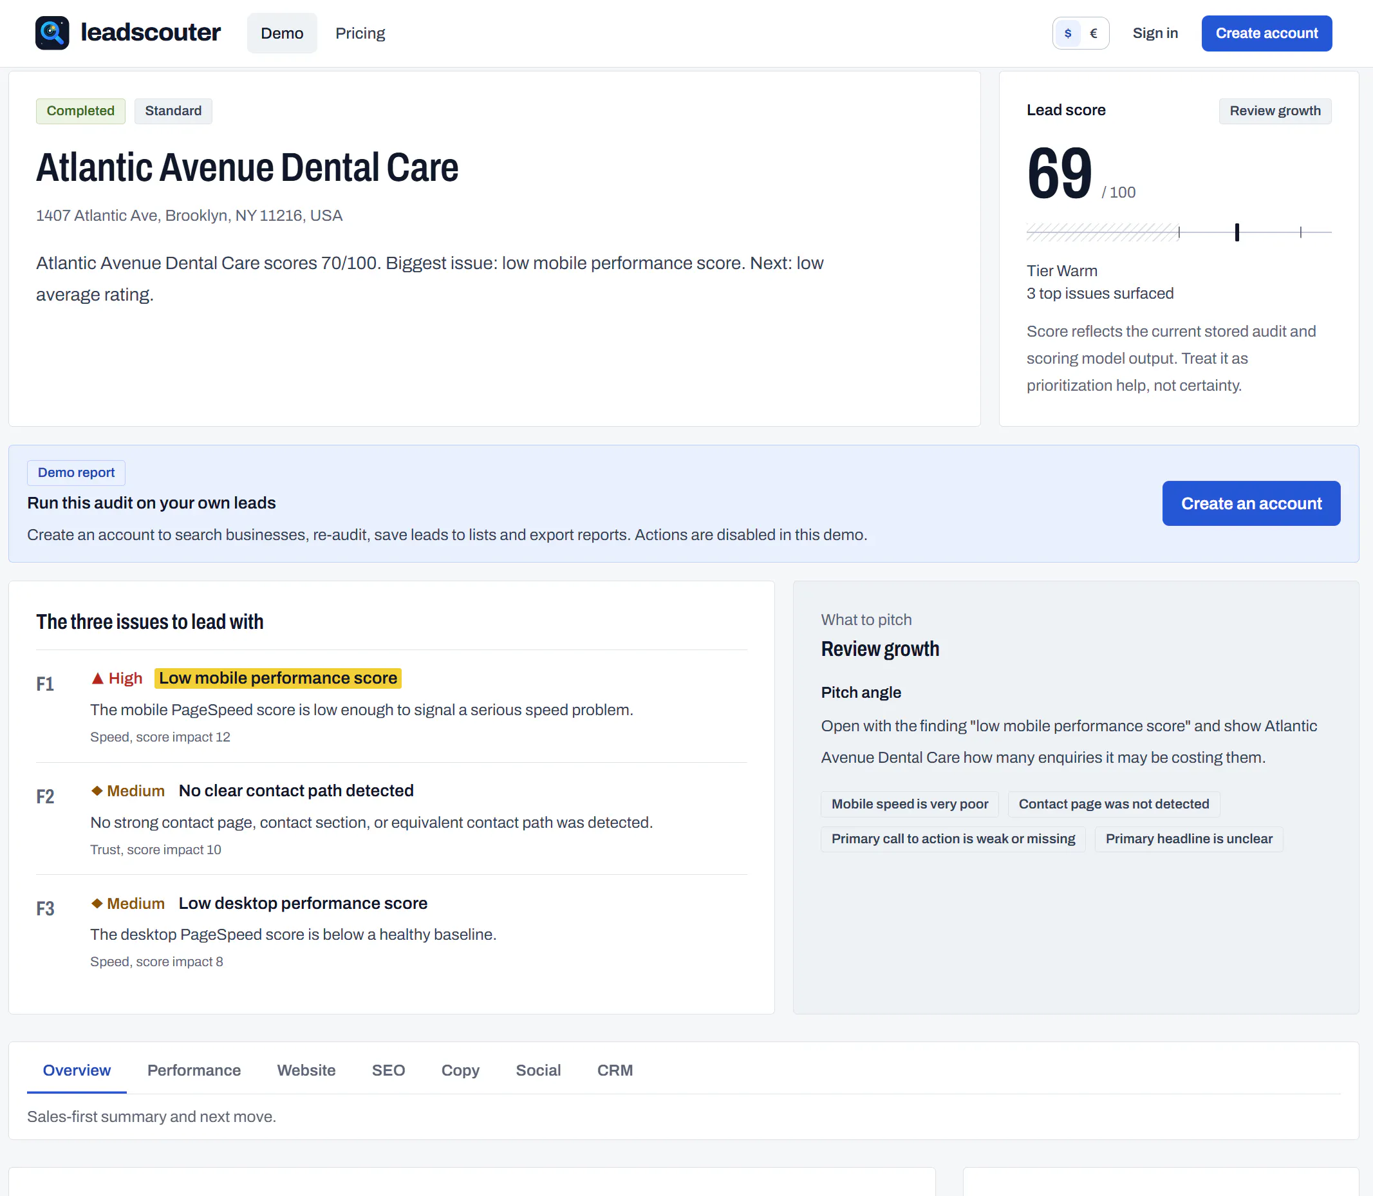This screenshot has height=1196, width=1373.
Task: Open the Copy tab
Action: pos(460,1070)
